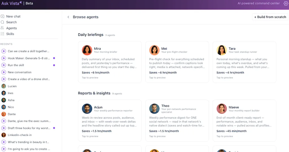
Task: Open Skills section in sidebar
Action: coord(10,34)
